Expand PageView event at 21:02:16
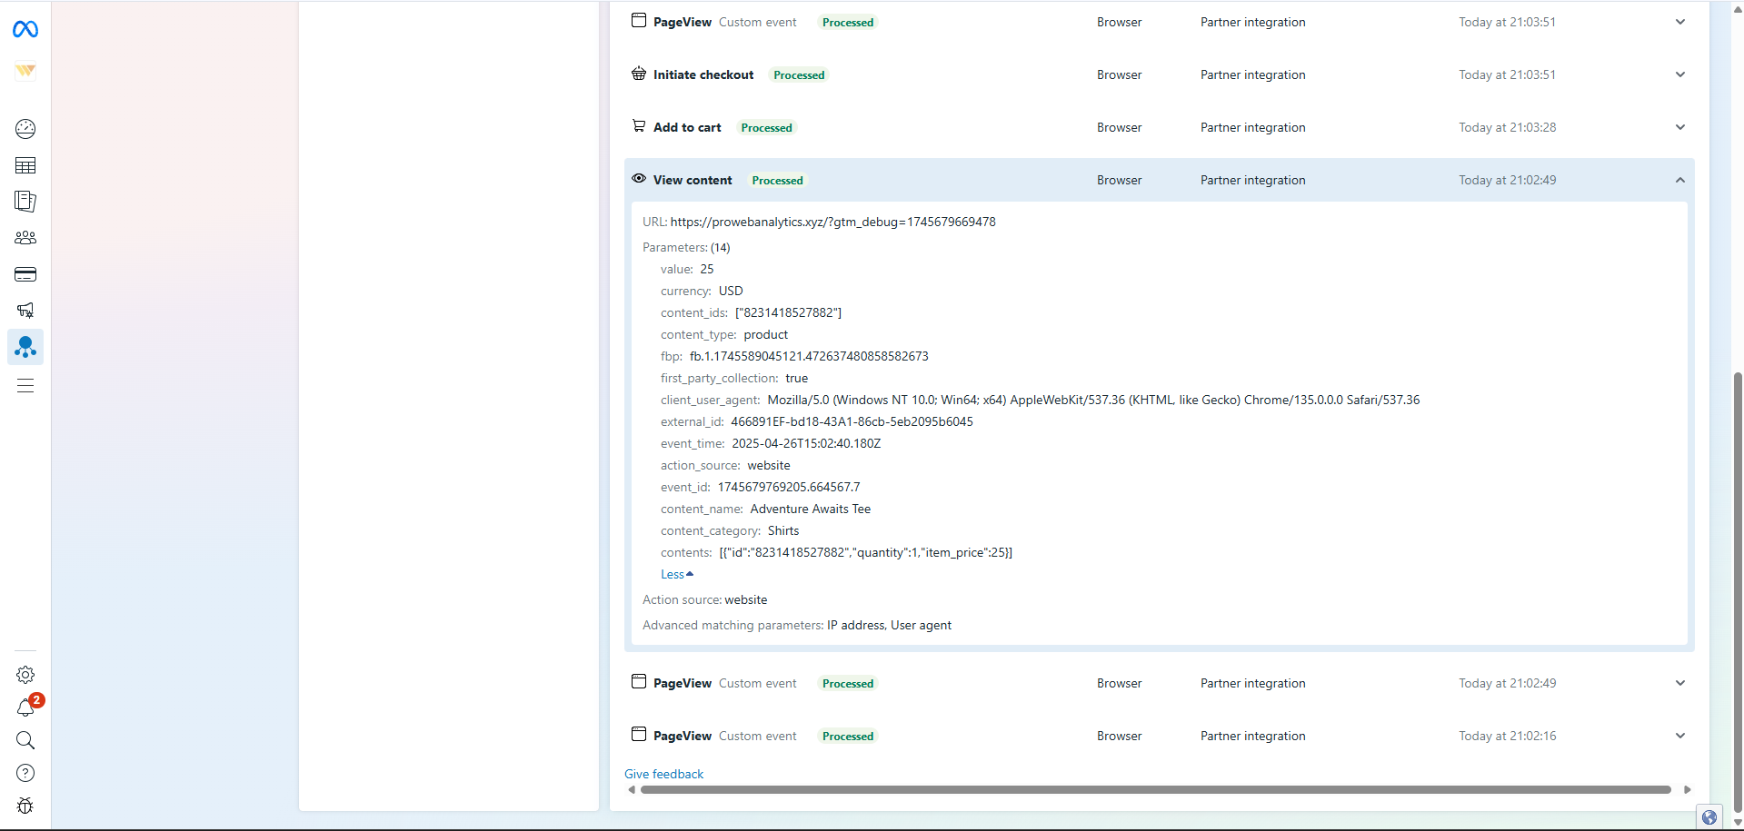This screenshot has width=1744, height=831. pyautogui.click(x=1679, y=736)
